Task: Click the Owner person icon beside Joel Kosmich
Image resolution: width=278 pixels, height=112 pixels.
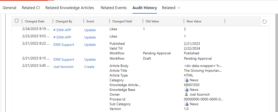Action: point(186,94)
